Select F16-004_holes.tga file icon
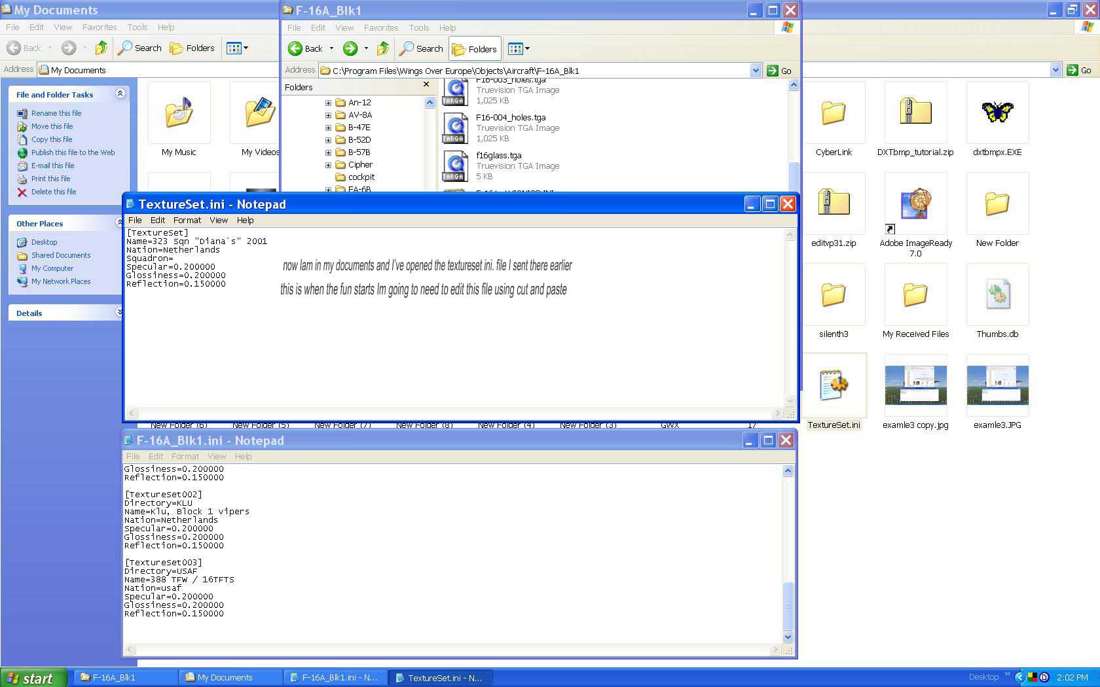The image size is (1100, 687). tap(454, 128)
